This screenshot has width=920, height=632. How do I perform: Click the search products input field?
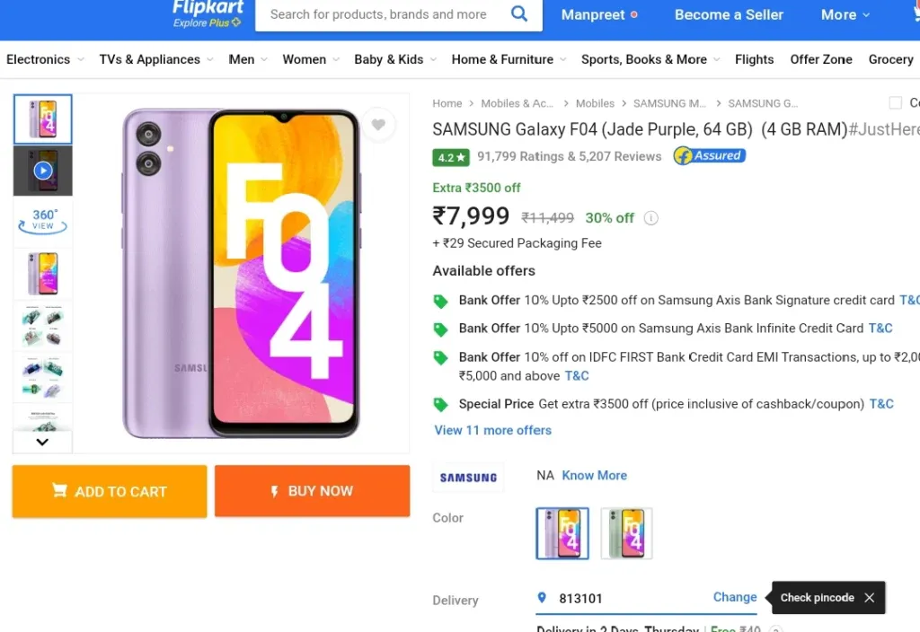coord(378,14)
